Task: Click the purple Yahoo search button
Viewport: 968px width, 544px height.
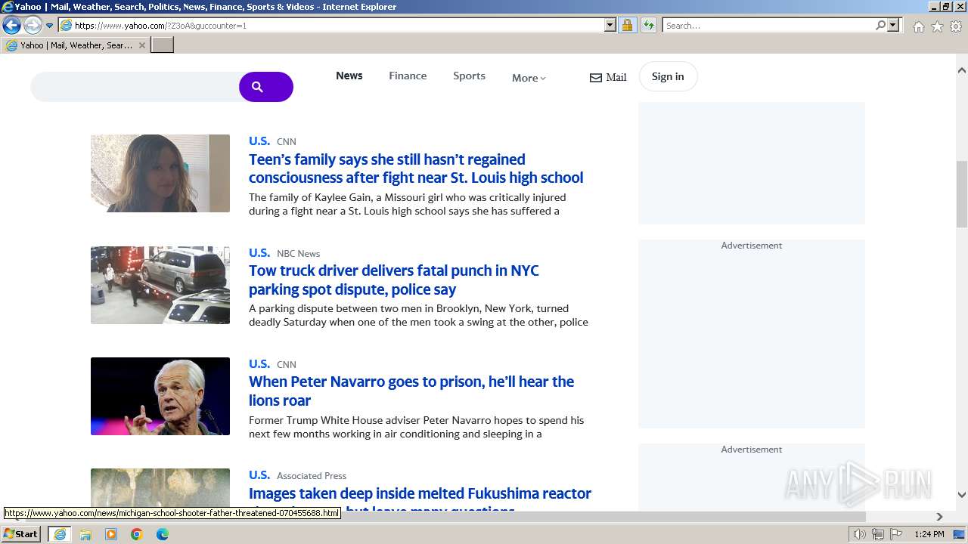Action: point(266,87)
